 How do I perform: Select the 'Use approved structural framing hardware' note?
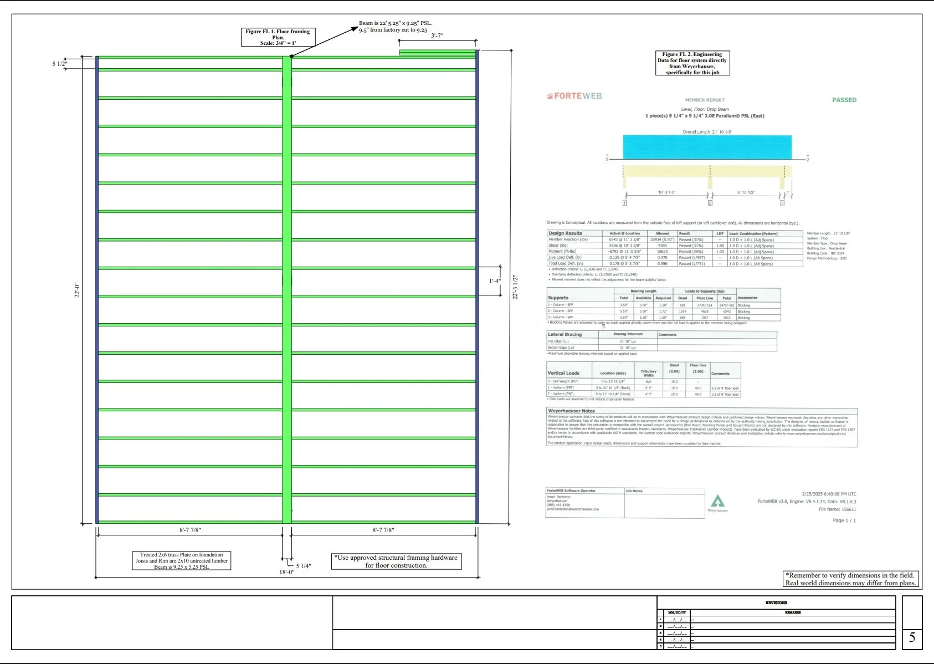tap(396, 561)
